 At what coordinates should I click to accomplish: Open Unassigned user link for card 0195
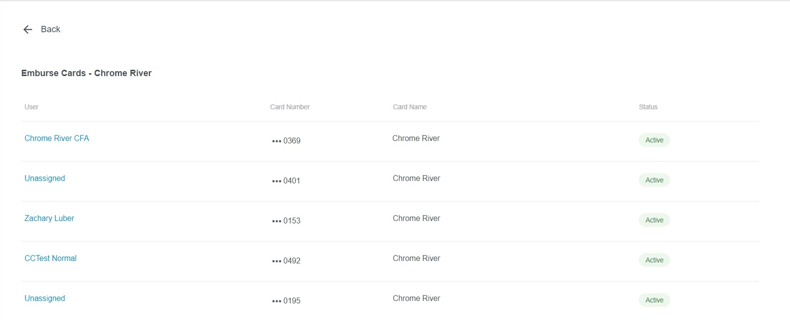(x=45, y=299)
